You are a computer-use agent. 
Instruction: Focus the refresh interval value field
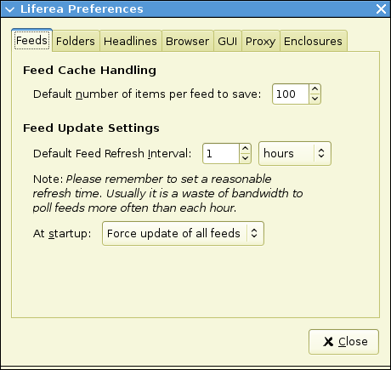pos(221,153)
